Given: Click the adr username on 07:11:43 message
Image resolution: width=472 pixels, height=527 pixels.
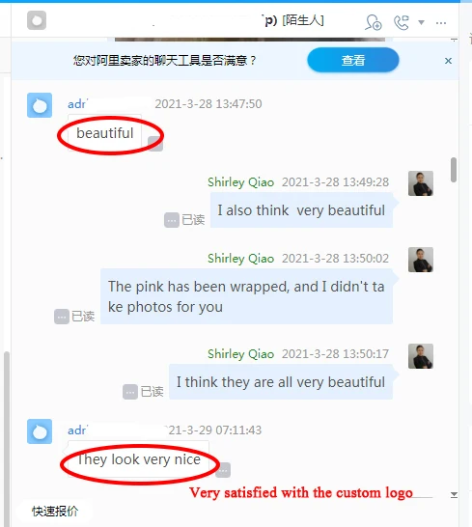Looking at the screenshot, I should (x=77, y=430).
